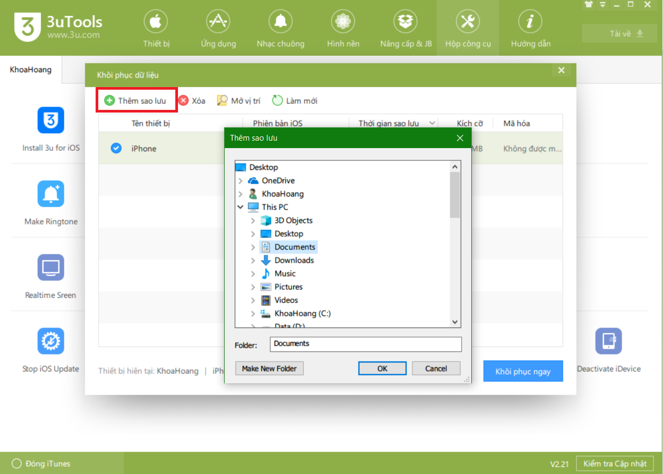Uncheck the iPhone backup checkbox
The image size is (663, 474).
point(116,149)
